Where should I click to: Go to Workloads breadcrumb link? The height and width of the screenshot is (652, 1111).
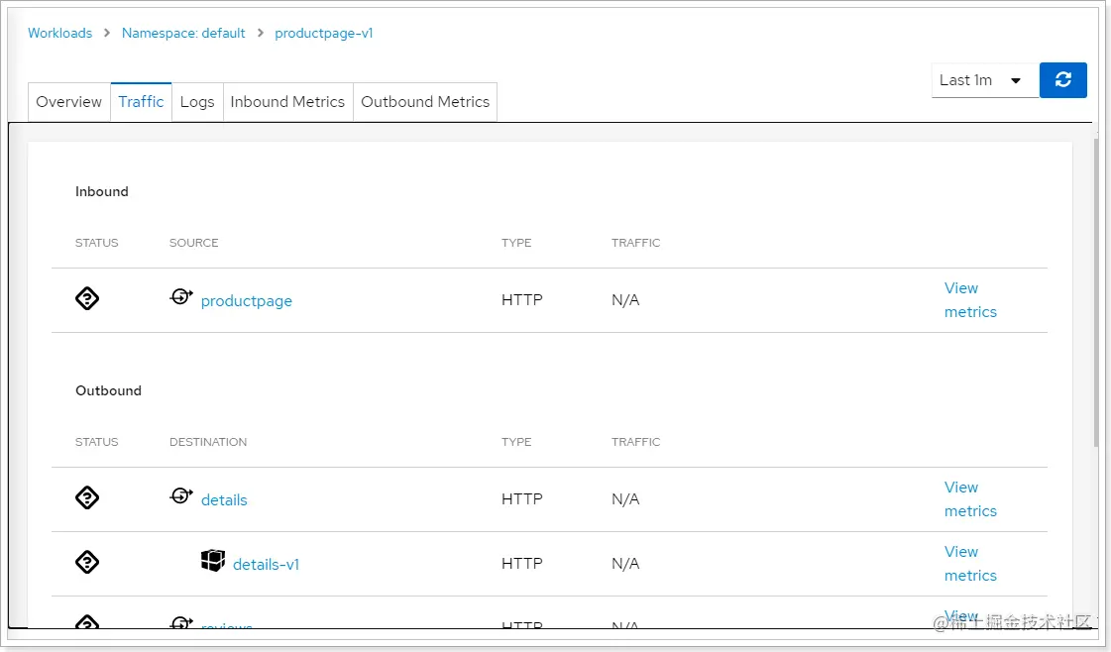(60, 34)
